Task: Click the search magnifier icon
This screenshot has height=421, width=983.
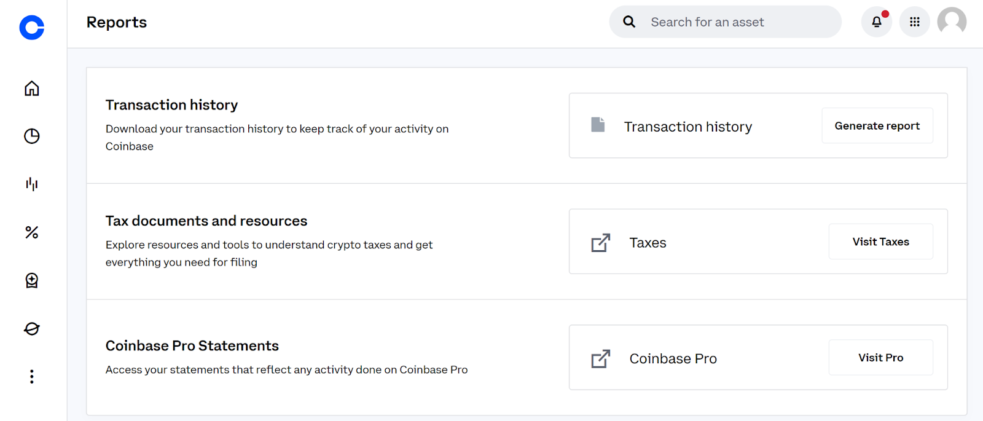Action: [629, 22]
